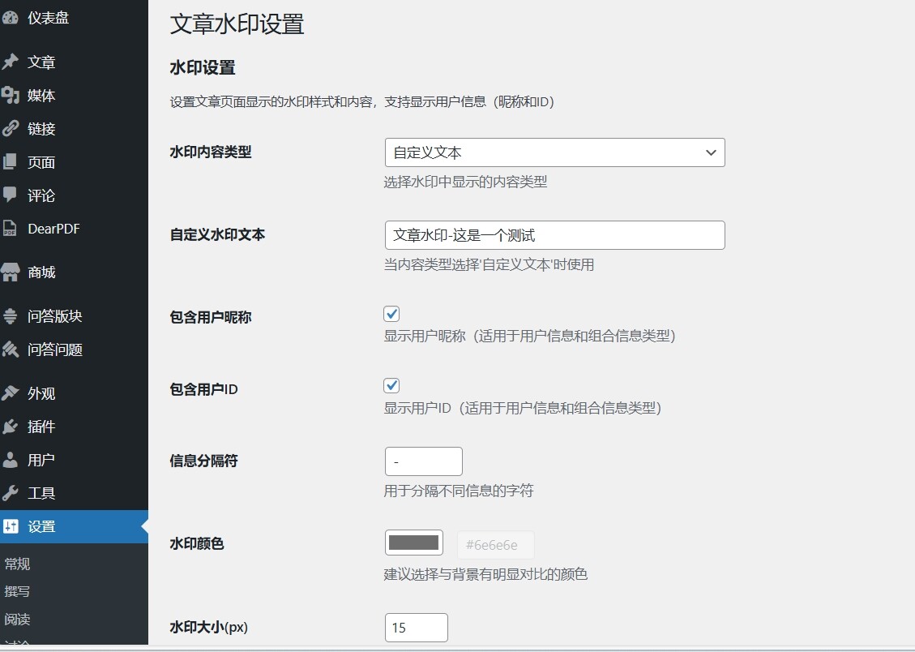Click the DearPDF document icon

coord(11,229)
